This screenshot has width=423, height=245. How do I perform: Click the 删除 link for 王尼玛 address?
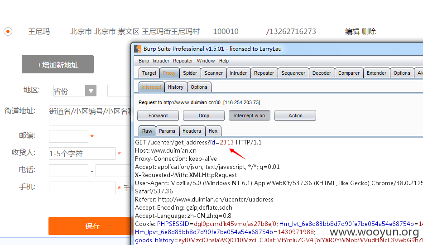tap(369, 32)
